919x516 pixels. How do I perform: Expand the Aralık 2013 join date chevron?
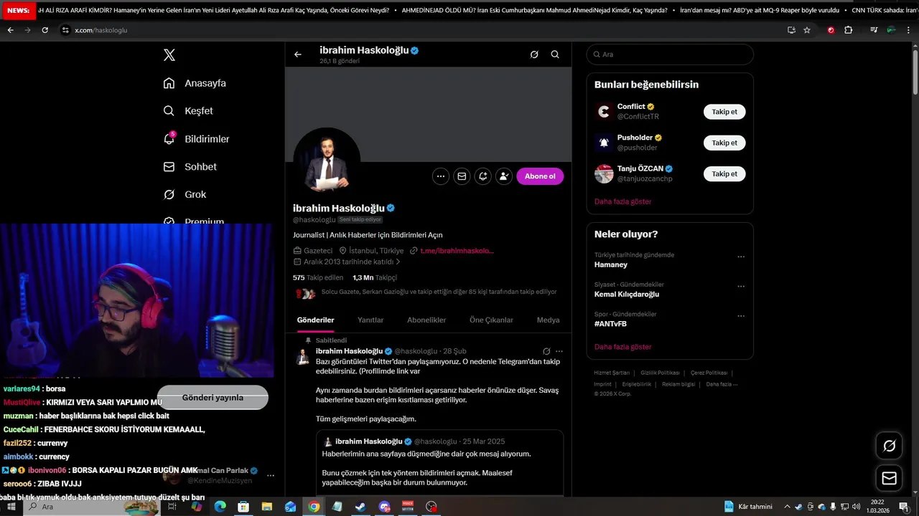coord(398,262)
